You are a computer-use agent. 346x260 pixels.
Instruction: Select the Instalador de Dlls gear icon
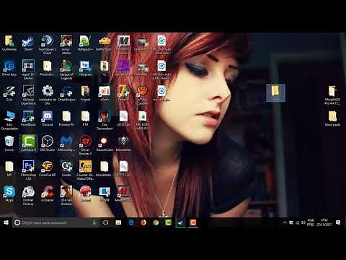tap(48, 95)
